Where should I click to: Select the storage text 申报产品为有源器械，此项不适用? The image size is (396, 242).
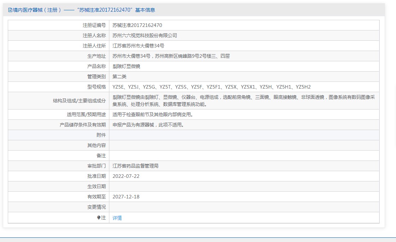pyautogui.click(x=148, y=125)
